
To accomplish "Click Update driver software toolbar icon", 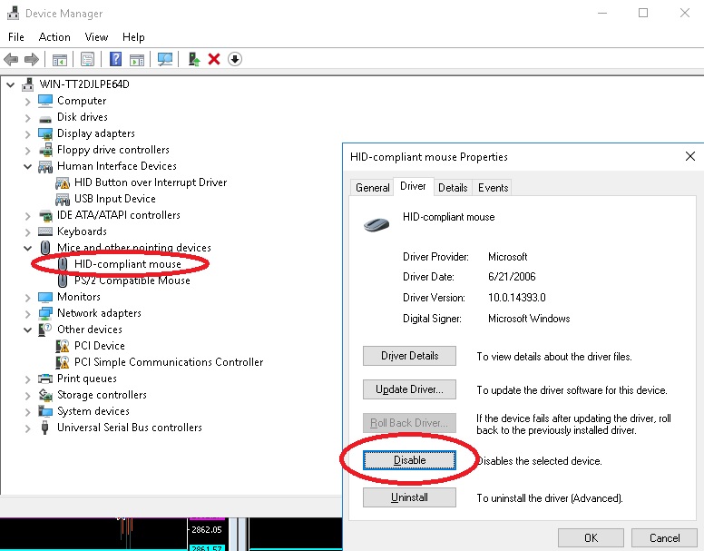I will coord(194,59).
